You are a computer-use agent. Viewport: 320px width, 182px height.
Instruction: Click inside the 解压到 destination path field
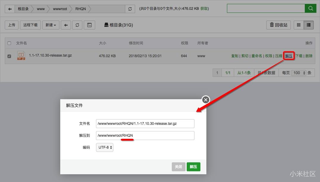point(145,135)
